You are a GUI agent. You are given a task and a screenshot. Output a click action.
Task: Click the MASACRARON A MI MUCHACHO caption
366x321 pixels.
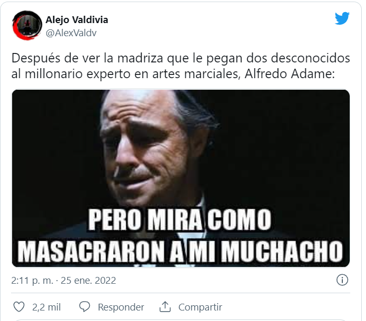[x=180, y=251]
